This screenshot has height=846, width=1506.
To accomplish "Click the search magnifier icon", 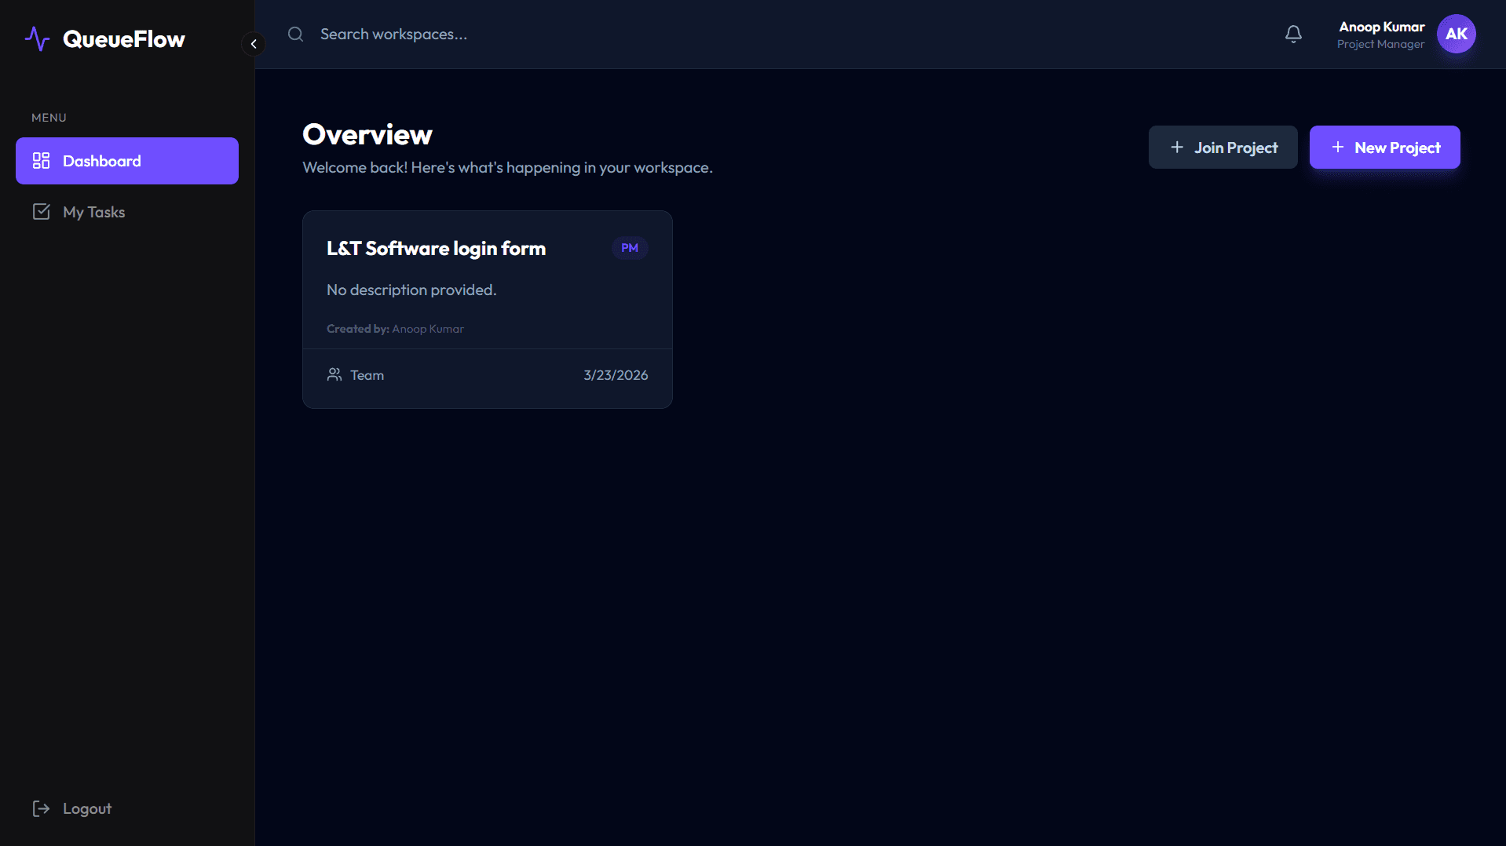I will [295, 35].
